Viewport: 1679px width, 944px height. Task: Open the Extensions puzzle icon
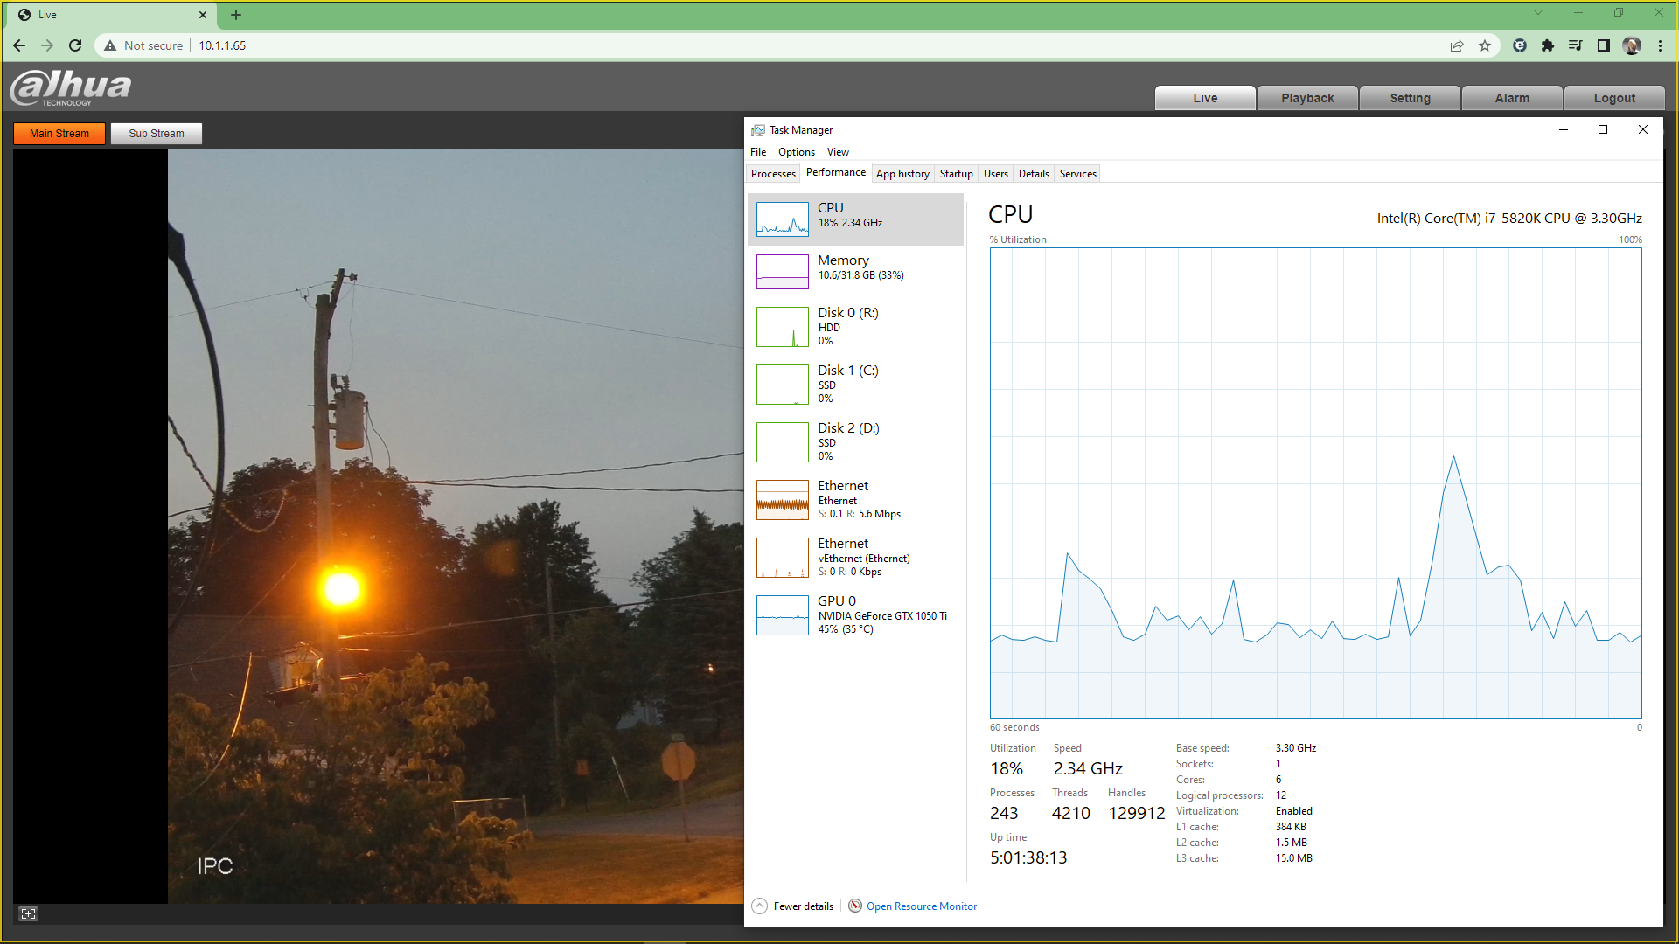click(1548, 45)
